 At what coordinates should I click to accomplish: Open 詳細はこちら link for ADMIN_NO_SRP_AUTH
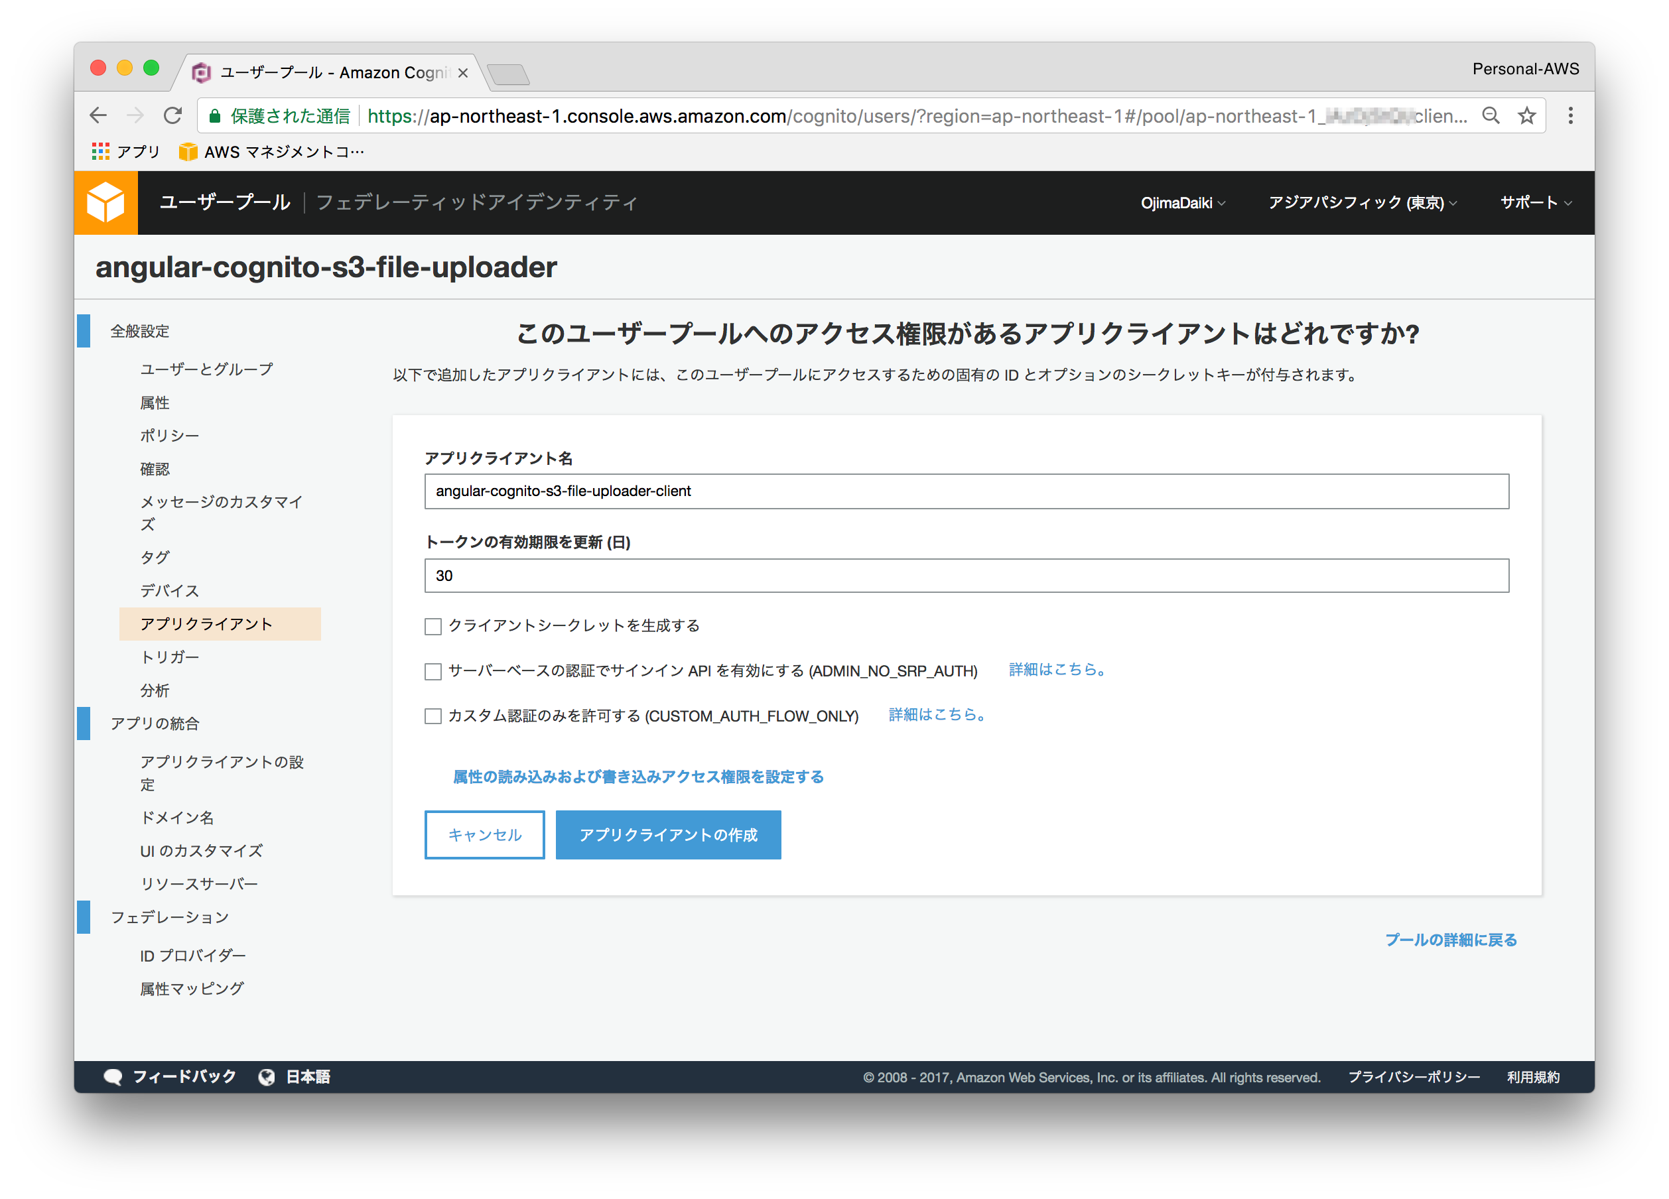(x=1057, y=669)
